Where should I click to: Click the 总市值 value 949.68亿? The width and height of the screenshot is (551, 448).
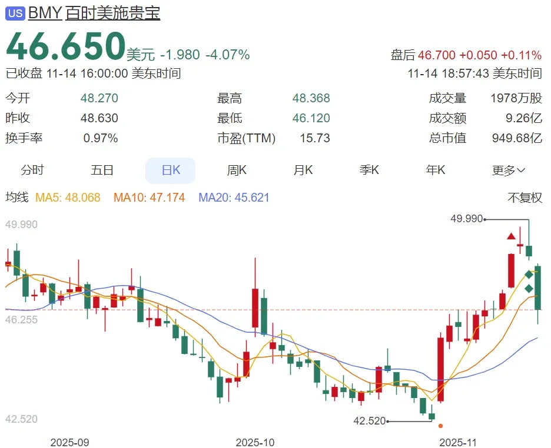[x=517, y=138]
